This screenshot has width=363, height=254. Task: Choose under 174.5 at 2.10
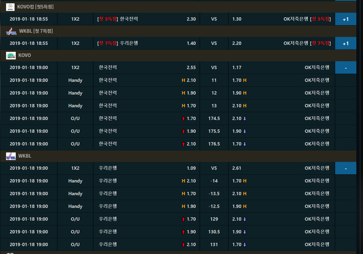click(x=281, y=119)
